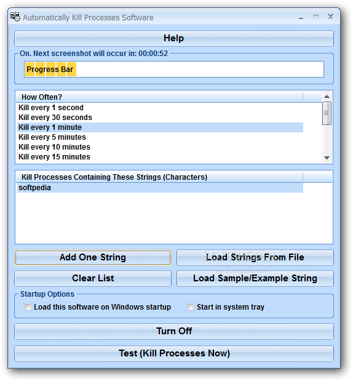Choose Kill every 30 seconds
This screenshot has height=381, width=353.
click(160, 118)
